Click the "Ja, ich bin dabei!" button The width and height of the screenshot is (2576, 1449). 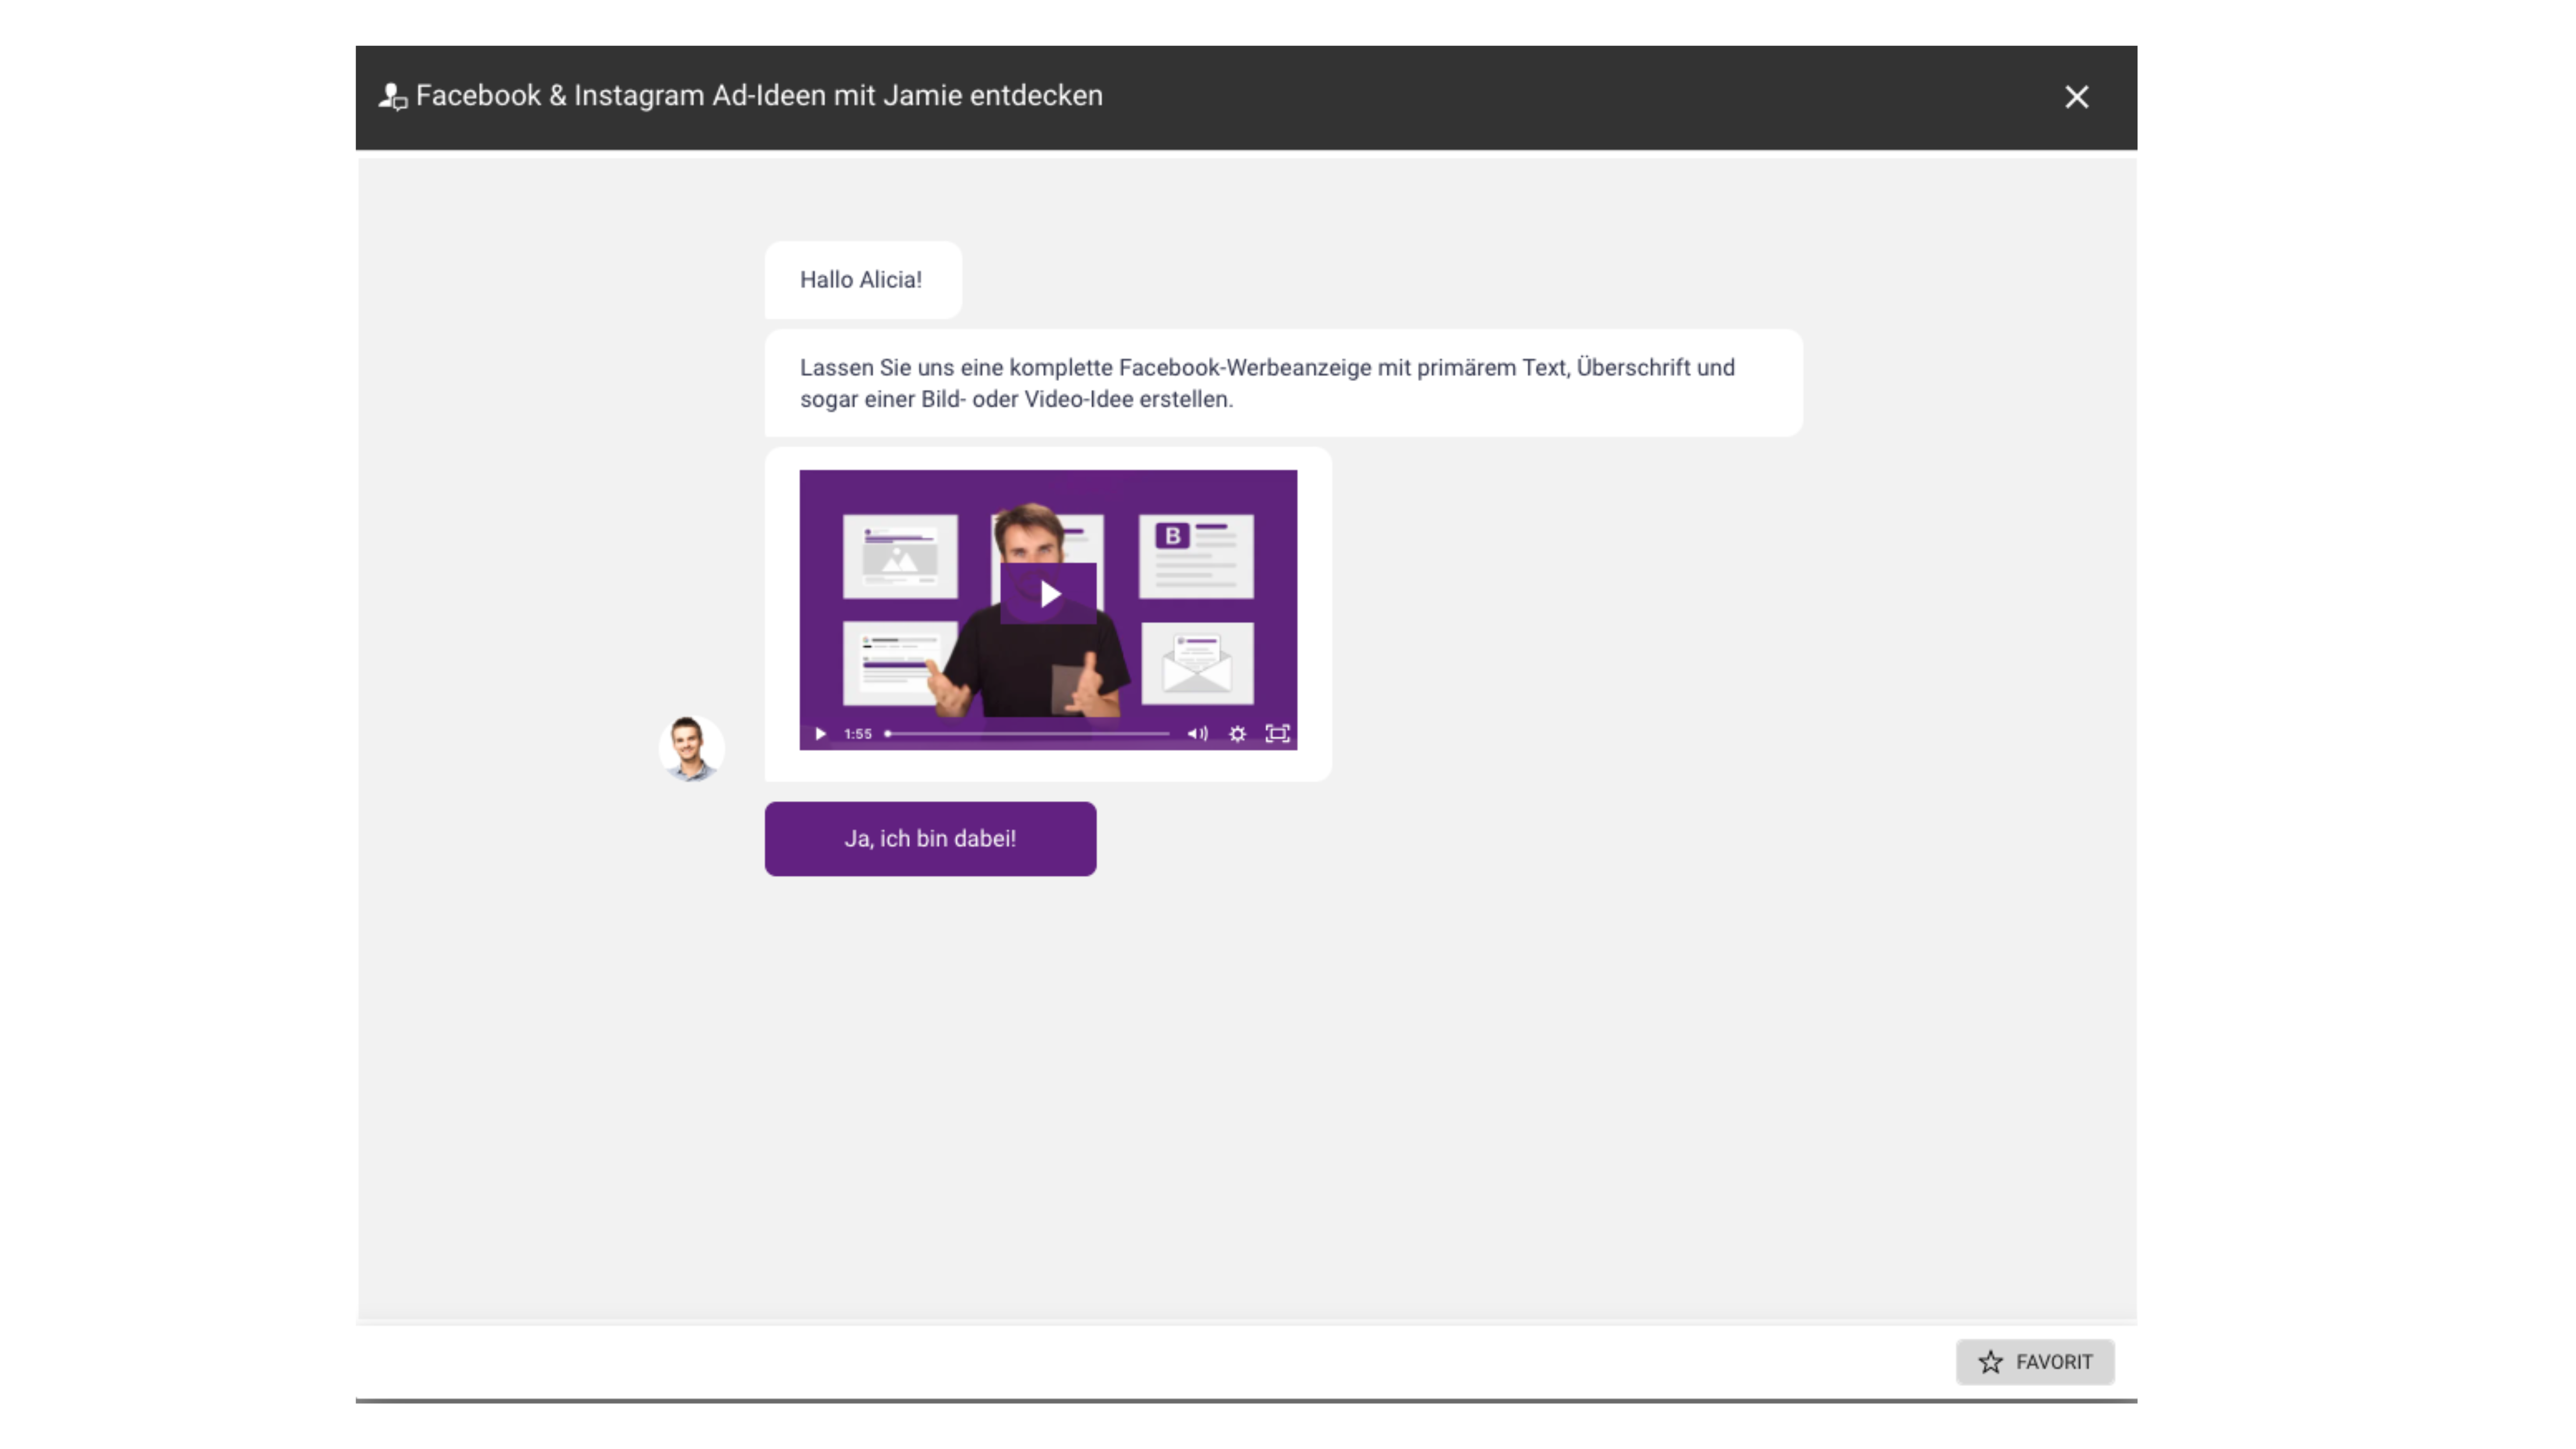[x=930, y=839]
